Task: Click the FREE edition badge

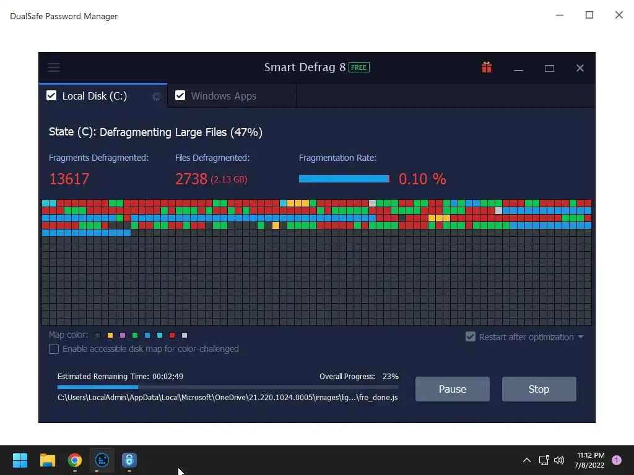Action: pyautogui.click(x=359, y=67)
